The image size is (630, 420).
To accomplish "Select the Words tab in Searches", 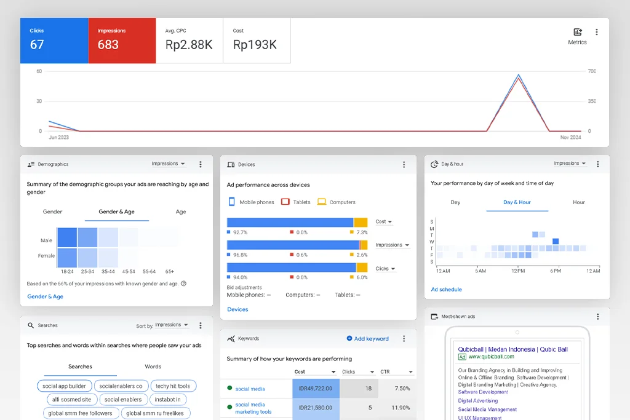I will pyautogui.click(x=153, y=367).
